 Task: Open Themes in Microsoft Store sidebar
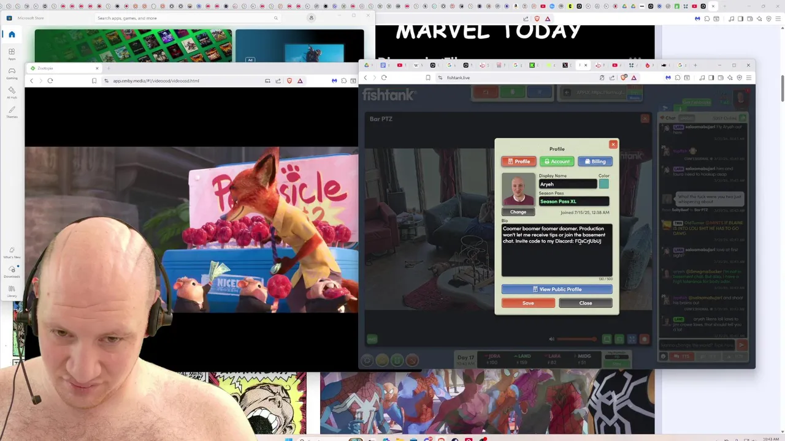(x=12, y=112)
